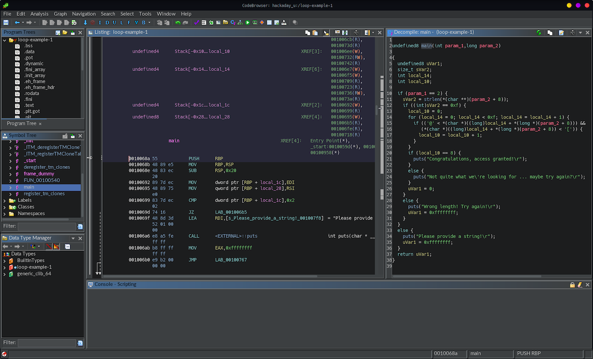Expand the Labels folder in Symbol Tree
This screenshot has height=359, width=593.
[5, 200]
